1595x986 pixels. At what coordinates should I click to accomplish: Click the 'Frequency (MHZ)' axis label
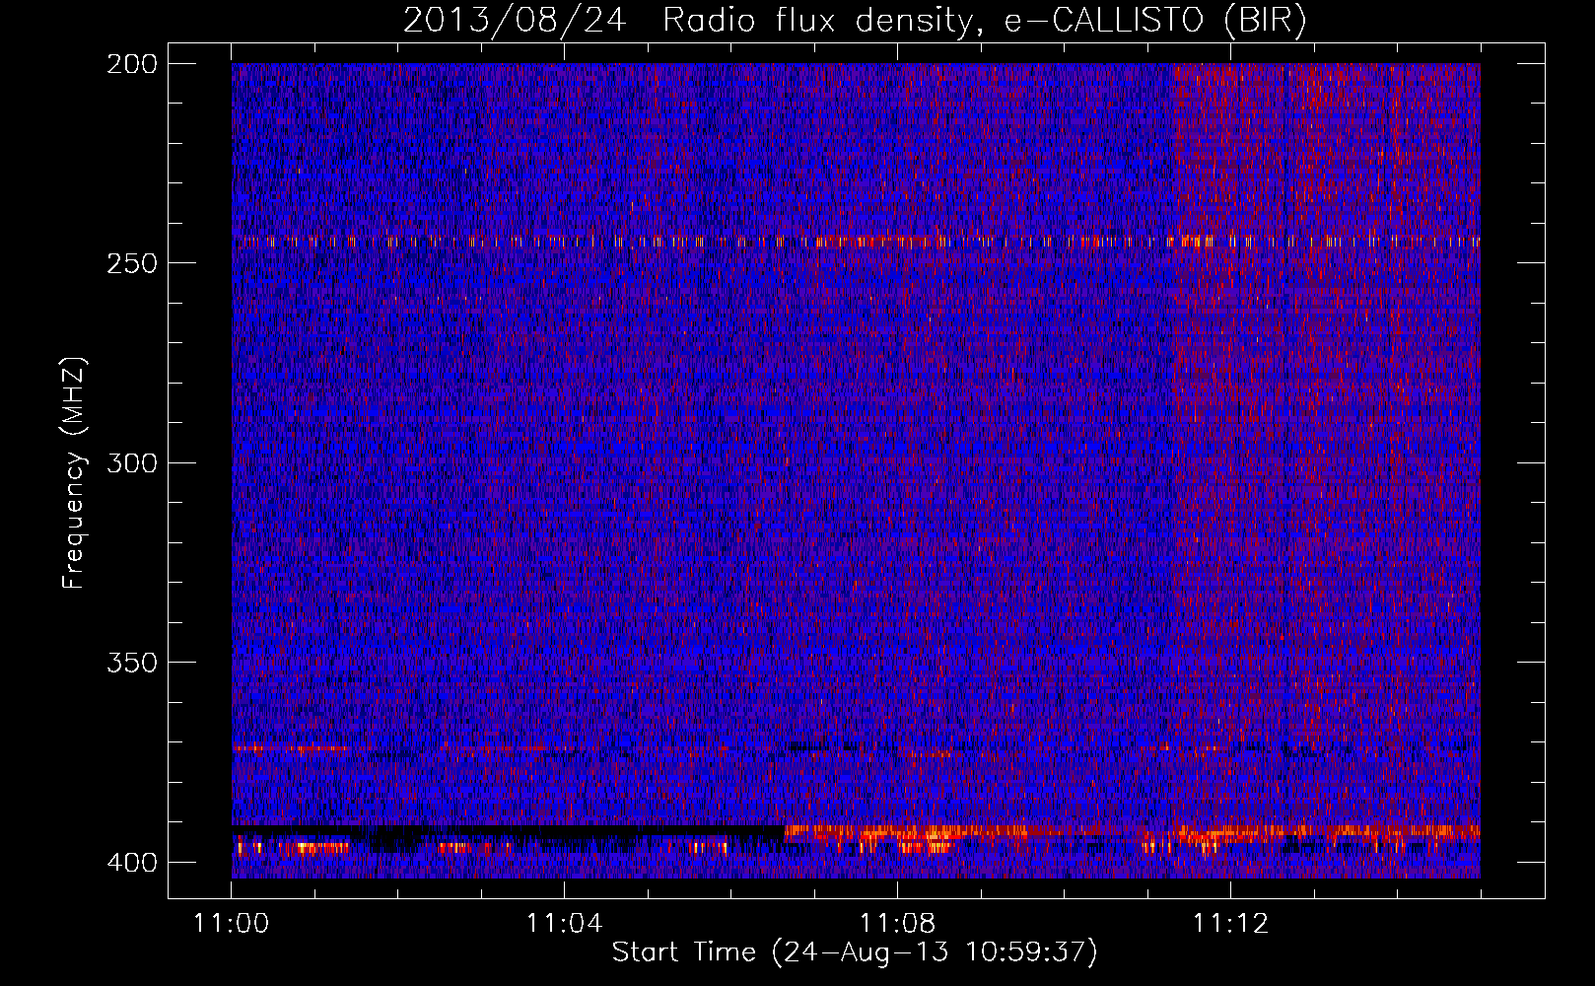click(74, 472)
